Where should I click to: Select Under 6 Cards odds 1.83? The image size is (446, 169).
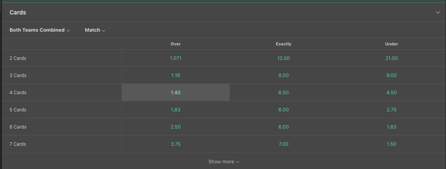point(392,127)
